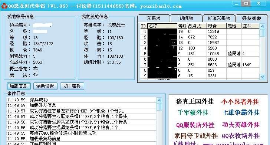Select log entry 藏兵成功
The height and width of the screenshot is (145, 270).
tap(82, 100)
